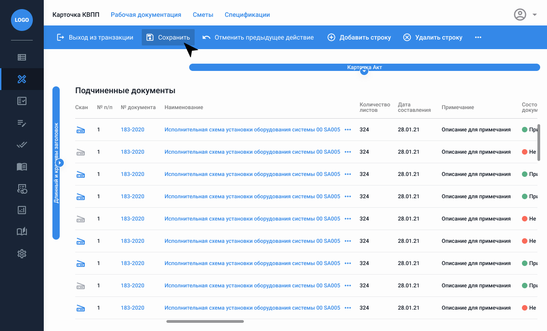Click the 28.01.21 date in the second row
Image resolution: width=547 pixels, height=331 pixels.
(x=408, y=152)
